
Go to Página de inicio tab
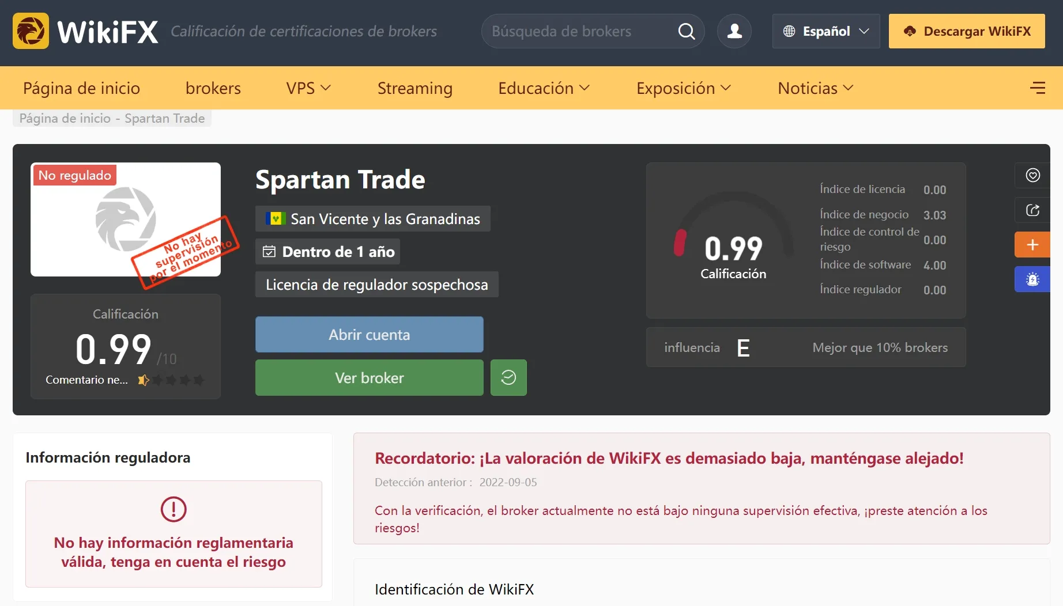(81, 88)
